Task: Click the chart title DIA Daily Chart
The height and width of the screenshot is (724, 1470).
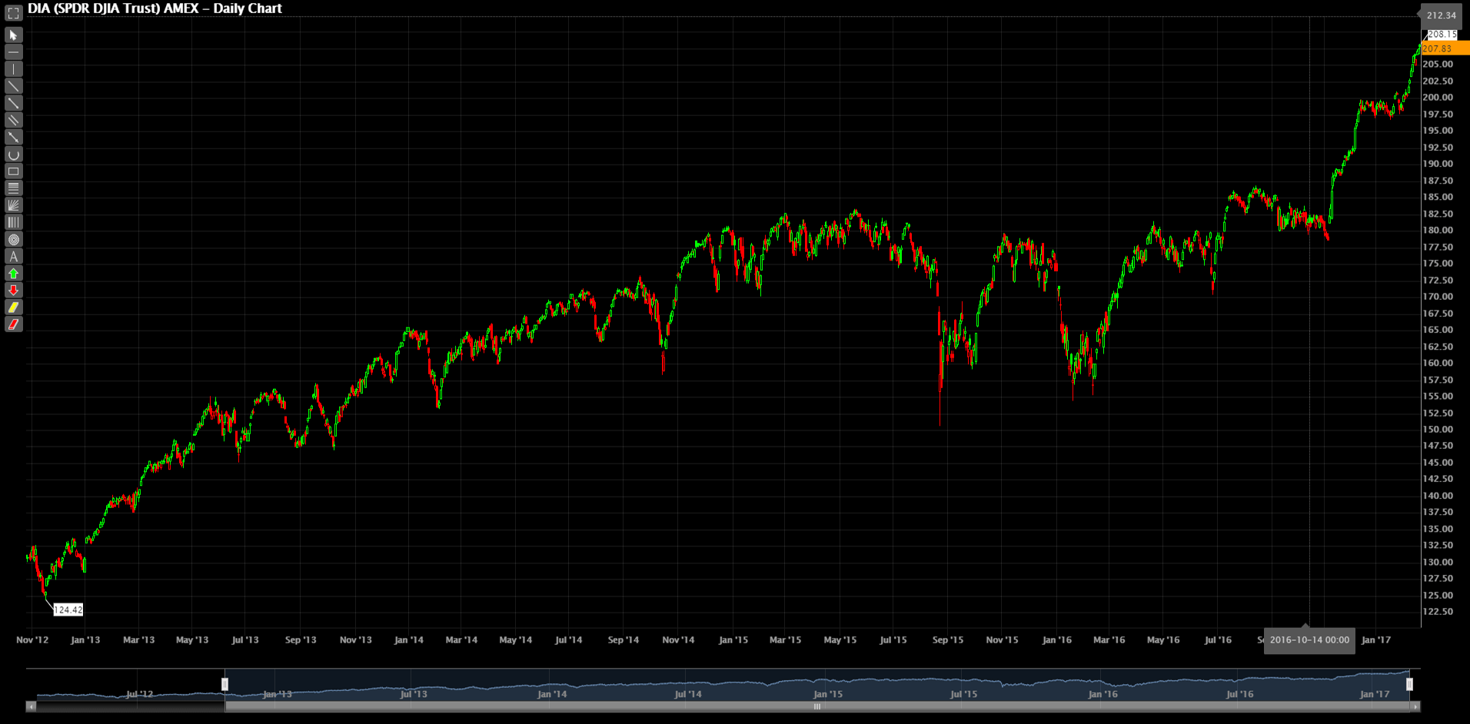Action: (x=155, y=8)
